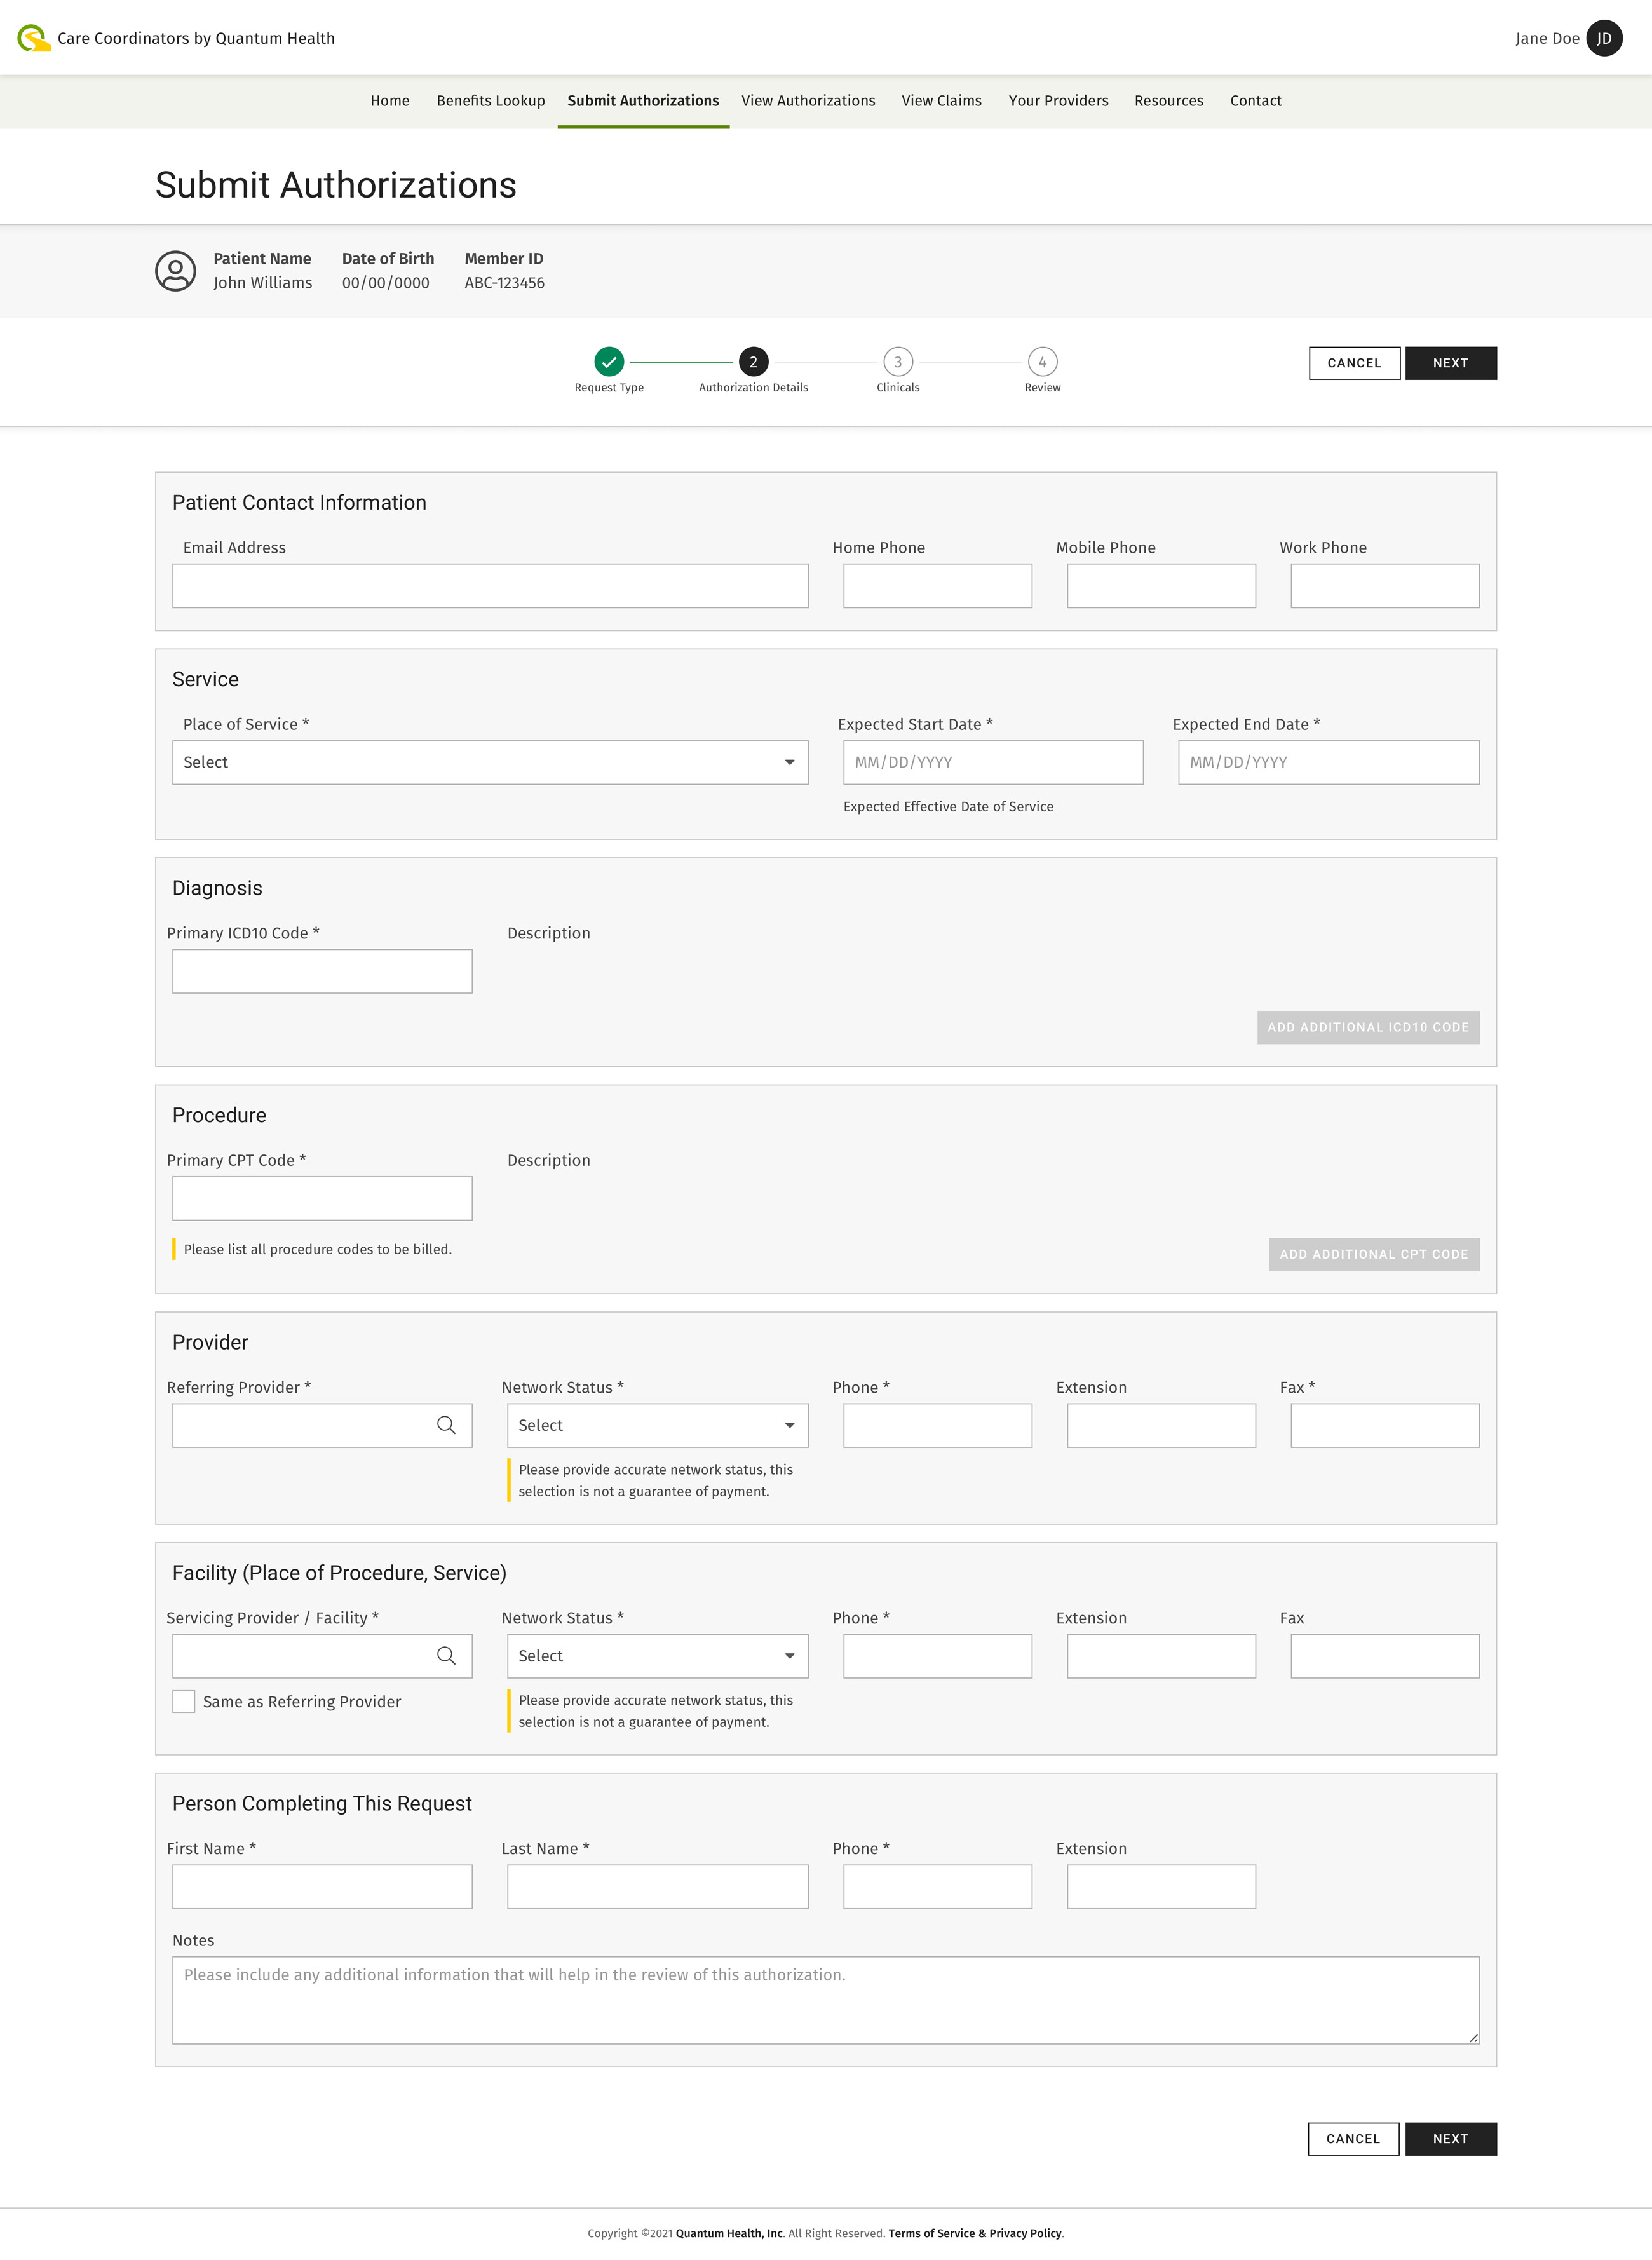The image size is (1652, 2260).
Task: Expand the Facility Network Status dropdown
Action: point(657,1656)
